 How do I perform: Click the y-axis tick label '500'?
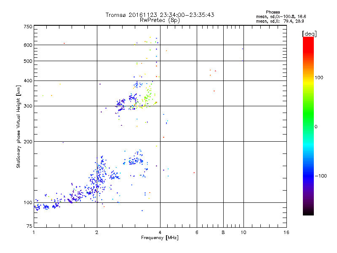28,61
